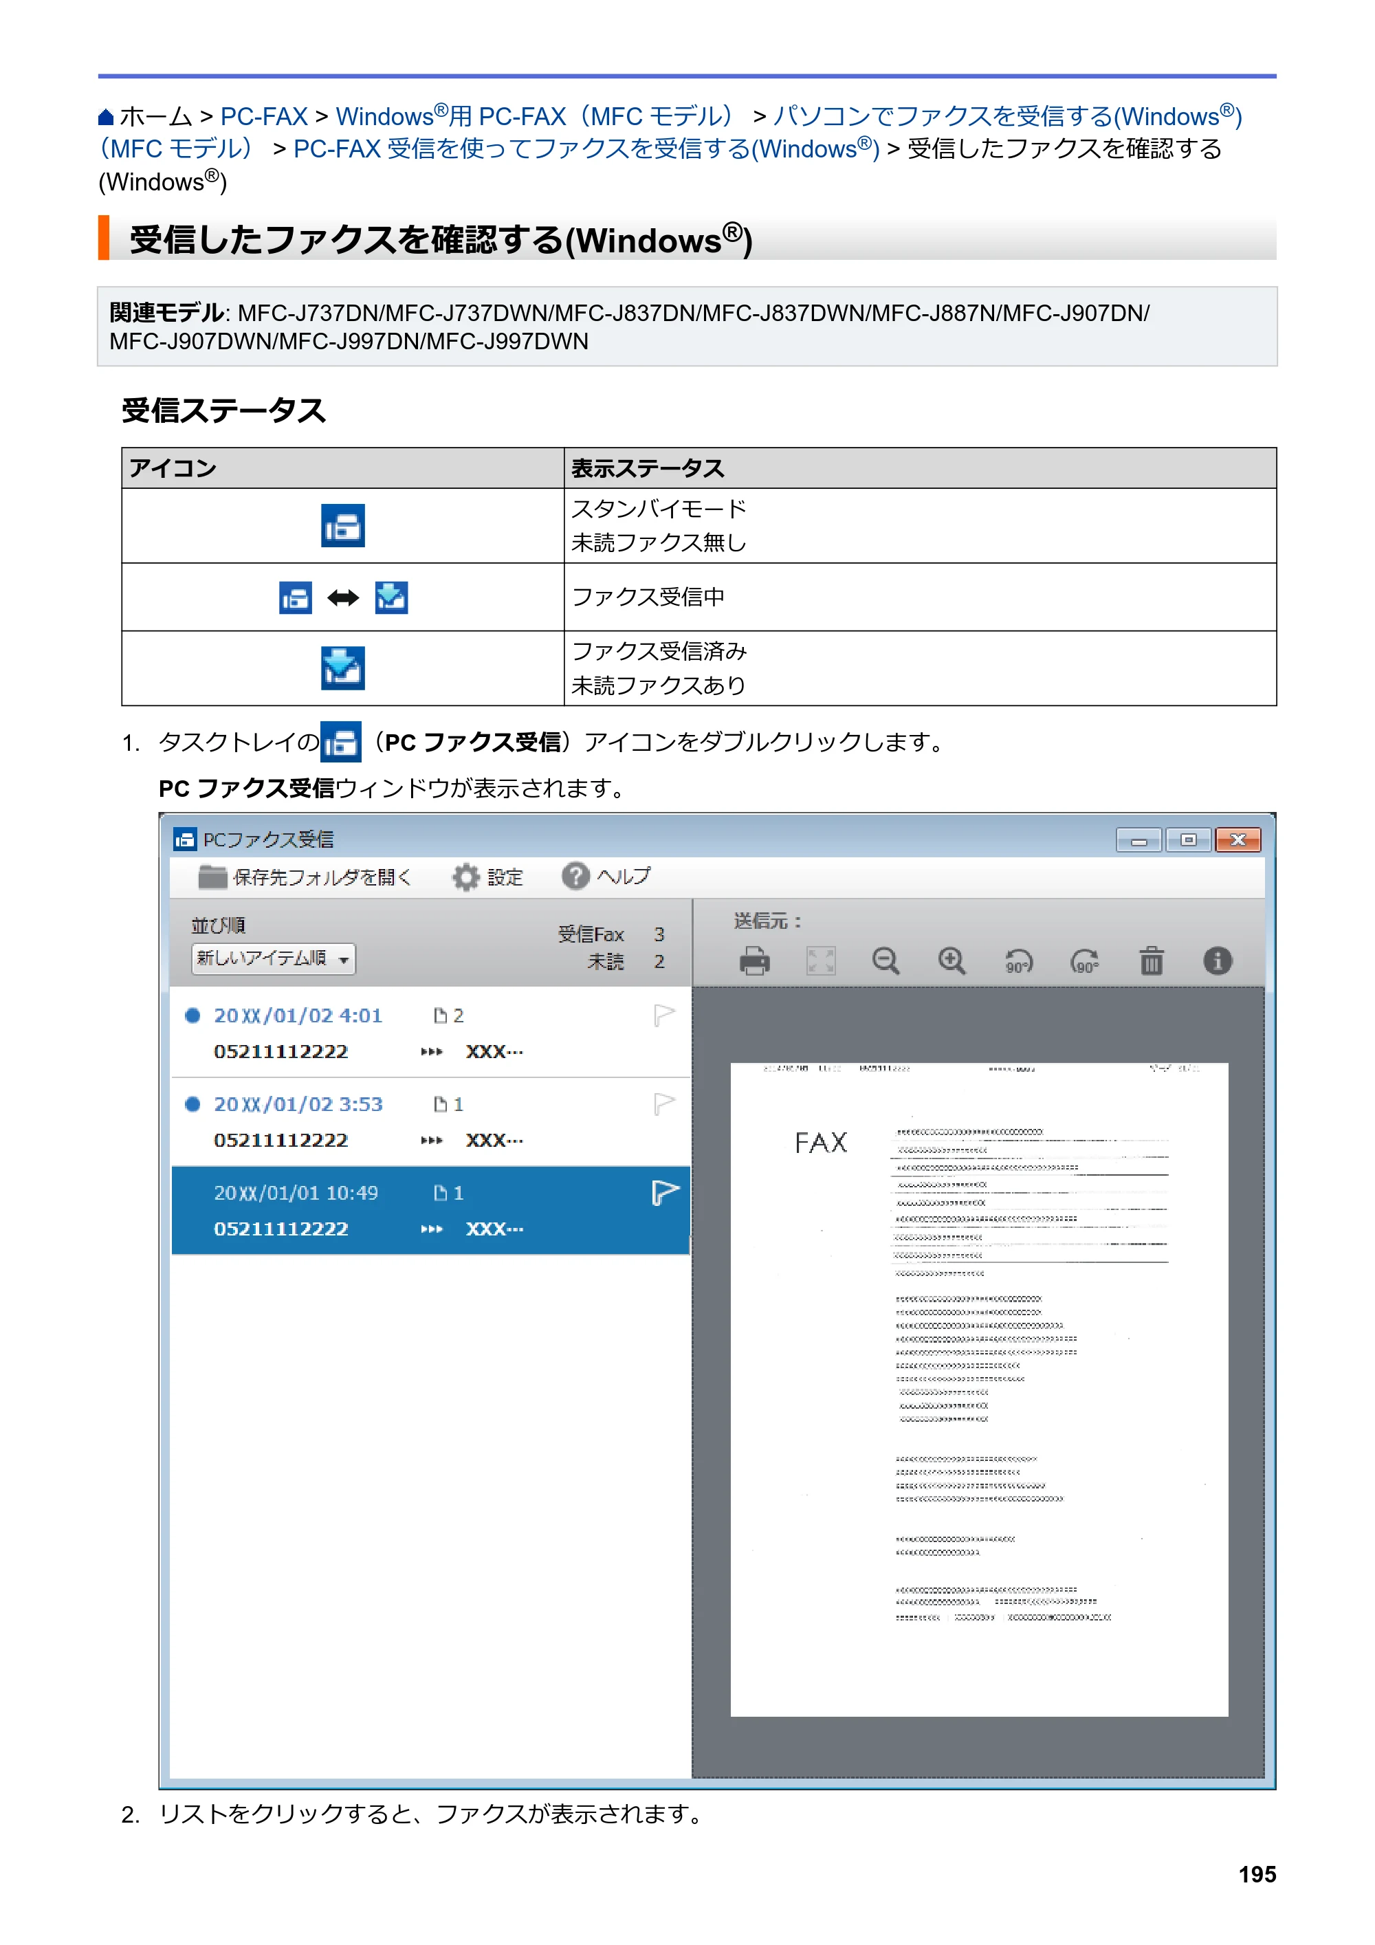Delete fax with trash can icon

pyautogui.click(x=1150, y=960)
